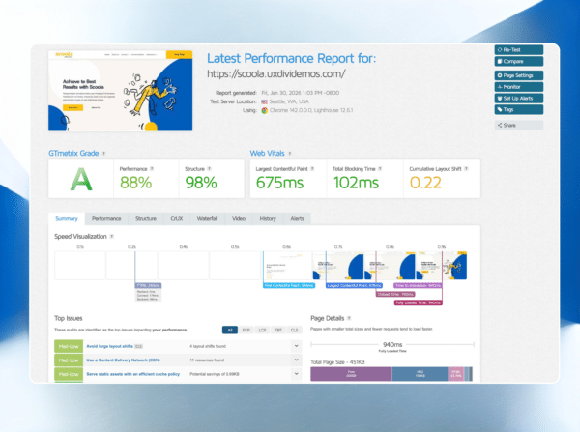This screenshot has width=580, height=432.
Task: Open the Waterfall tab
Action: pos(207,219)
